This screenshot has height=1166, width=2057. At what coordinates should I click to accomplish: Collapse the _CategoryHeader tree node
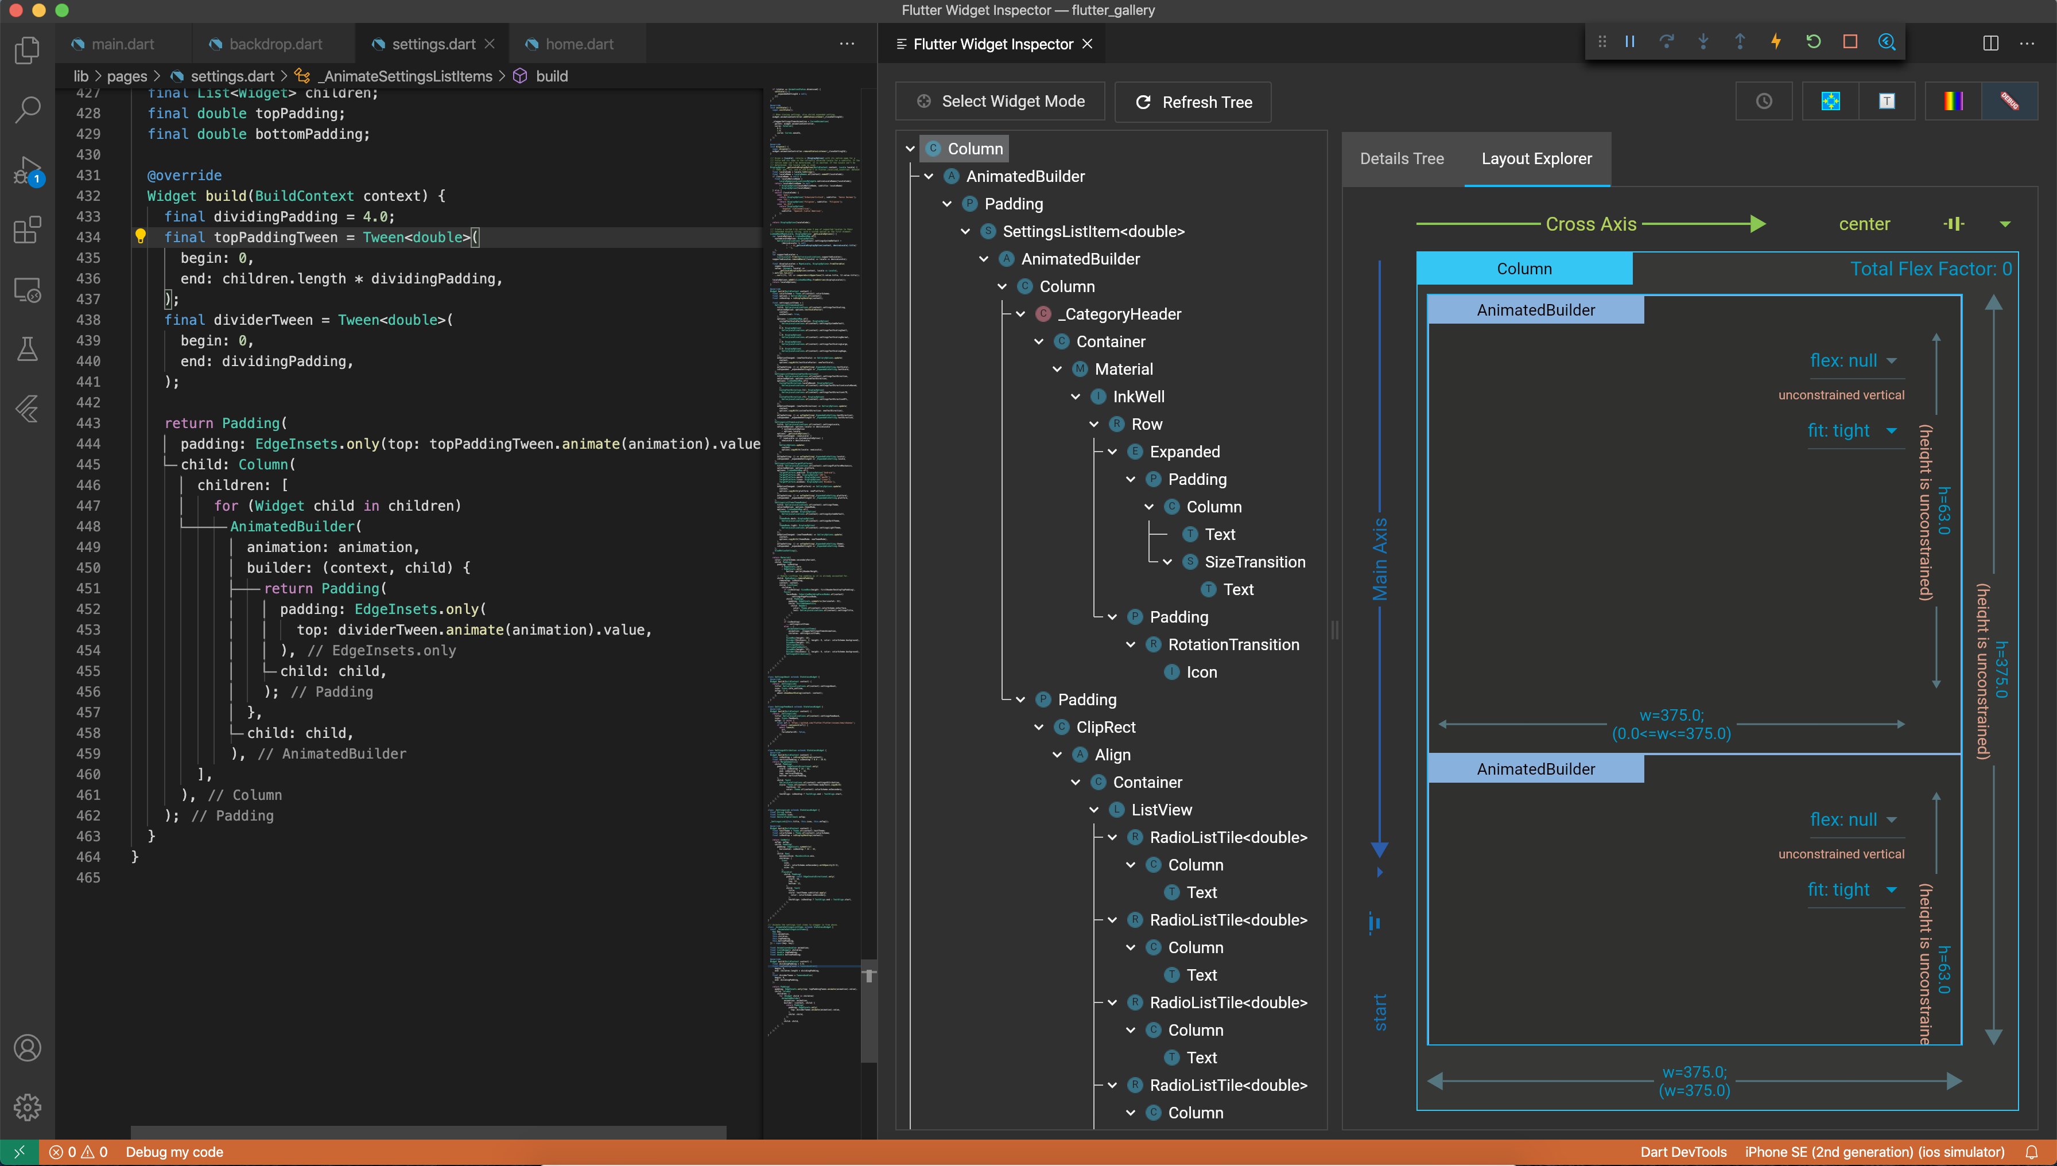(x=1020, y=314)
